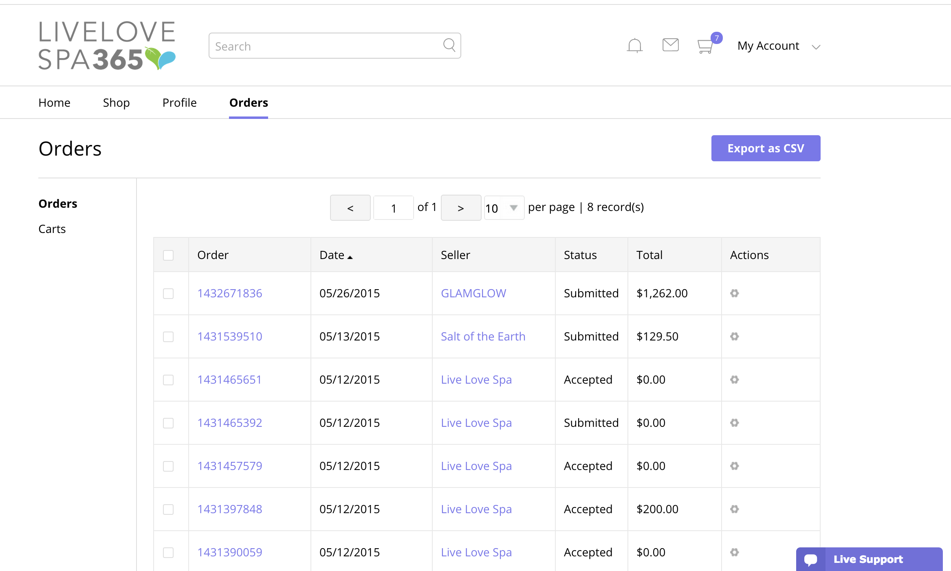The width and height of the screenshot is (951, 571).
Task: Select Carts in the left sidebar
Action: (52, 229)
